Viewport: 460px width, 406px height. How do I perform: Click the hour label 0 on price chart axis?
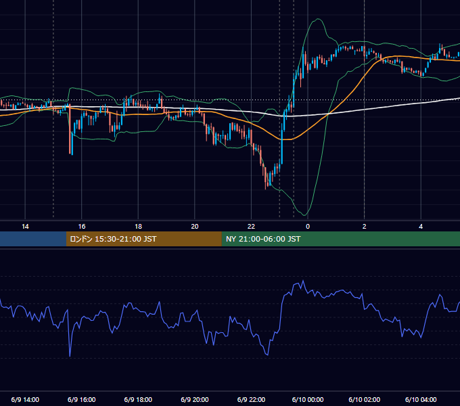[x=308, y=227]
